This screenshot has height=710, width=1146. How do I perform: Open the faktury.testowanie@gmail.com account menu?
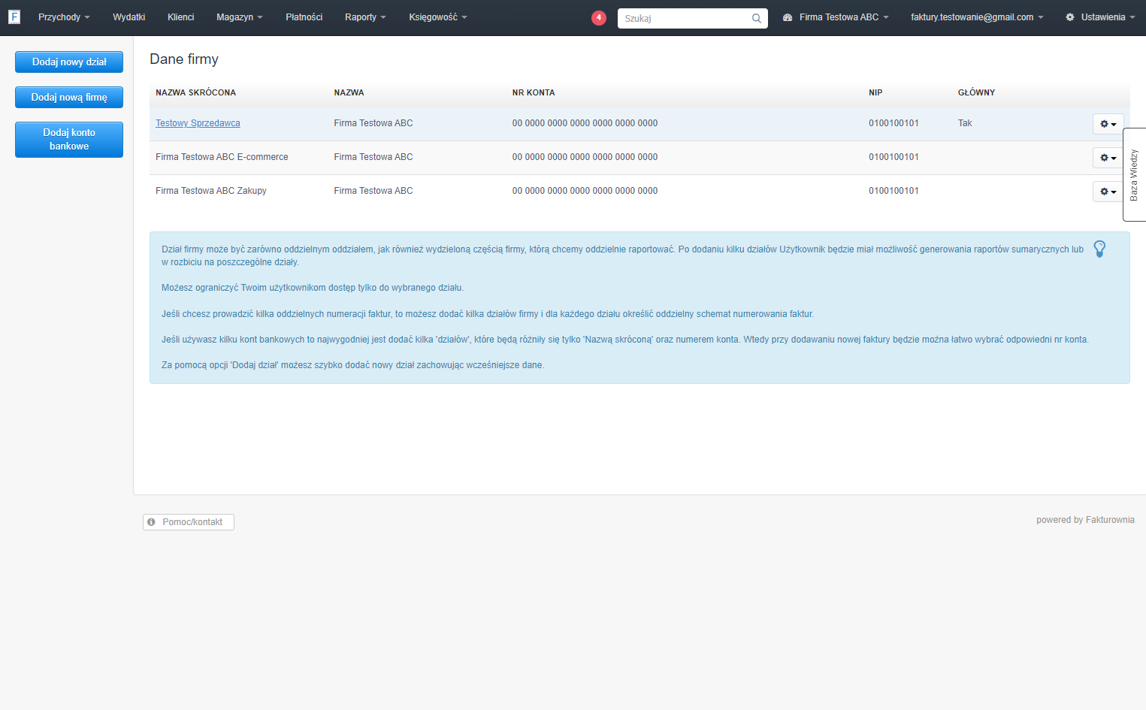(977, 17)
